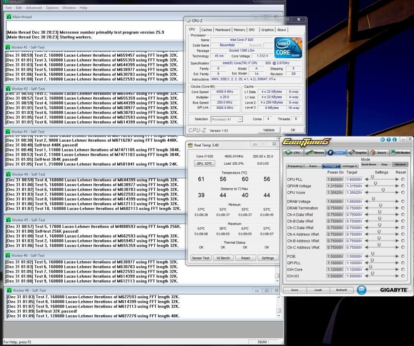Click the Worker #1 Self-Test window icon
The height and width of the screenshot is (346, 414).
(8, 47)
